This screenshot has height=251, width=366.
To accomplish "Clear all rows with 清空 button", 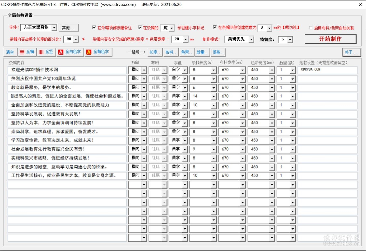I will pyautogui.click(x=10, y=52).
